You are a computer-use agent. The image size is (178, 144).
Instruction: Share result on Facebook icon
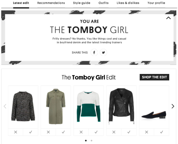(x=94, y=52)
